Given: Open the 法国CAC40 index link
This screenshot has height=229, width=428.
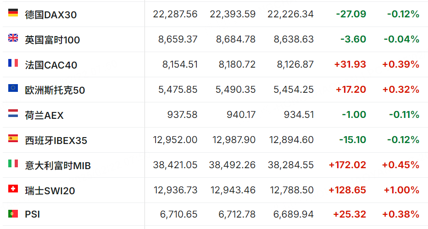Looking at the screenshot, I should 51,65.
